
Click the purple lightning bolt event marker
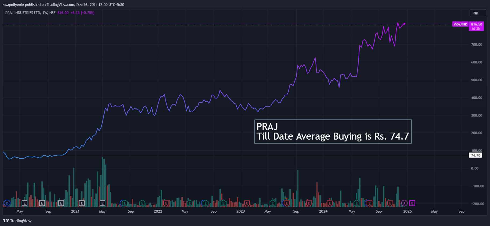[404, 203]
